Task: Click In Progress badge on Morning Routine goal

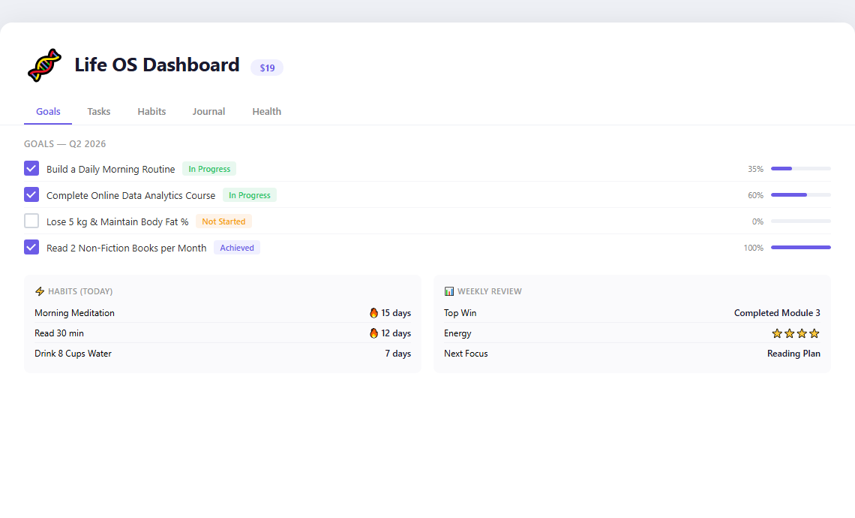Action: [209, 169]
